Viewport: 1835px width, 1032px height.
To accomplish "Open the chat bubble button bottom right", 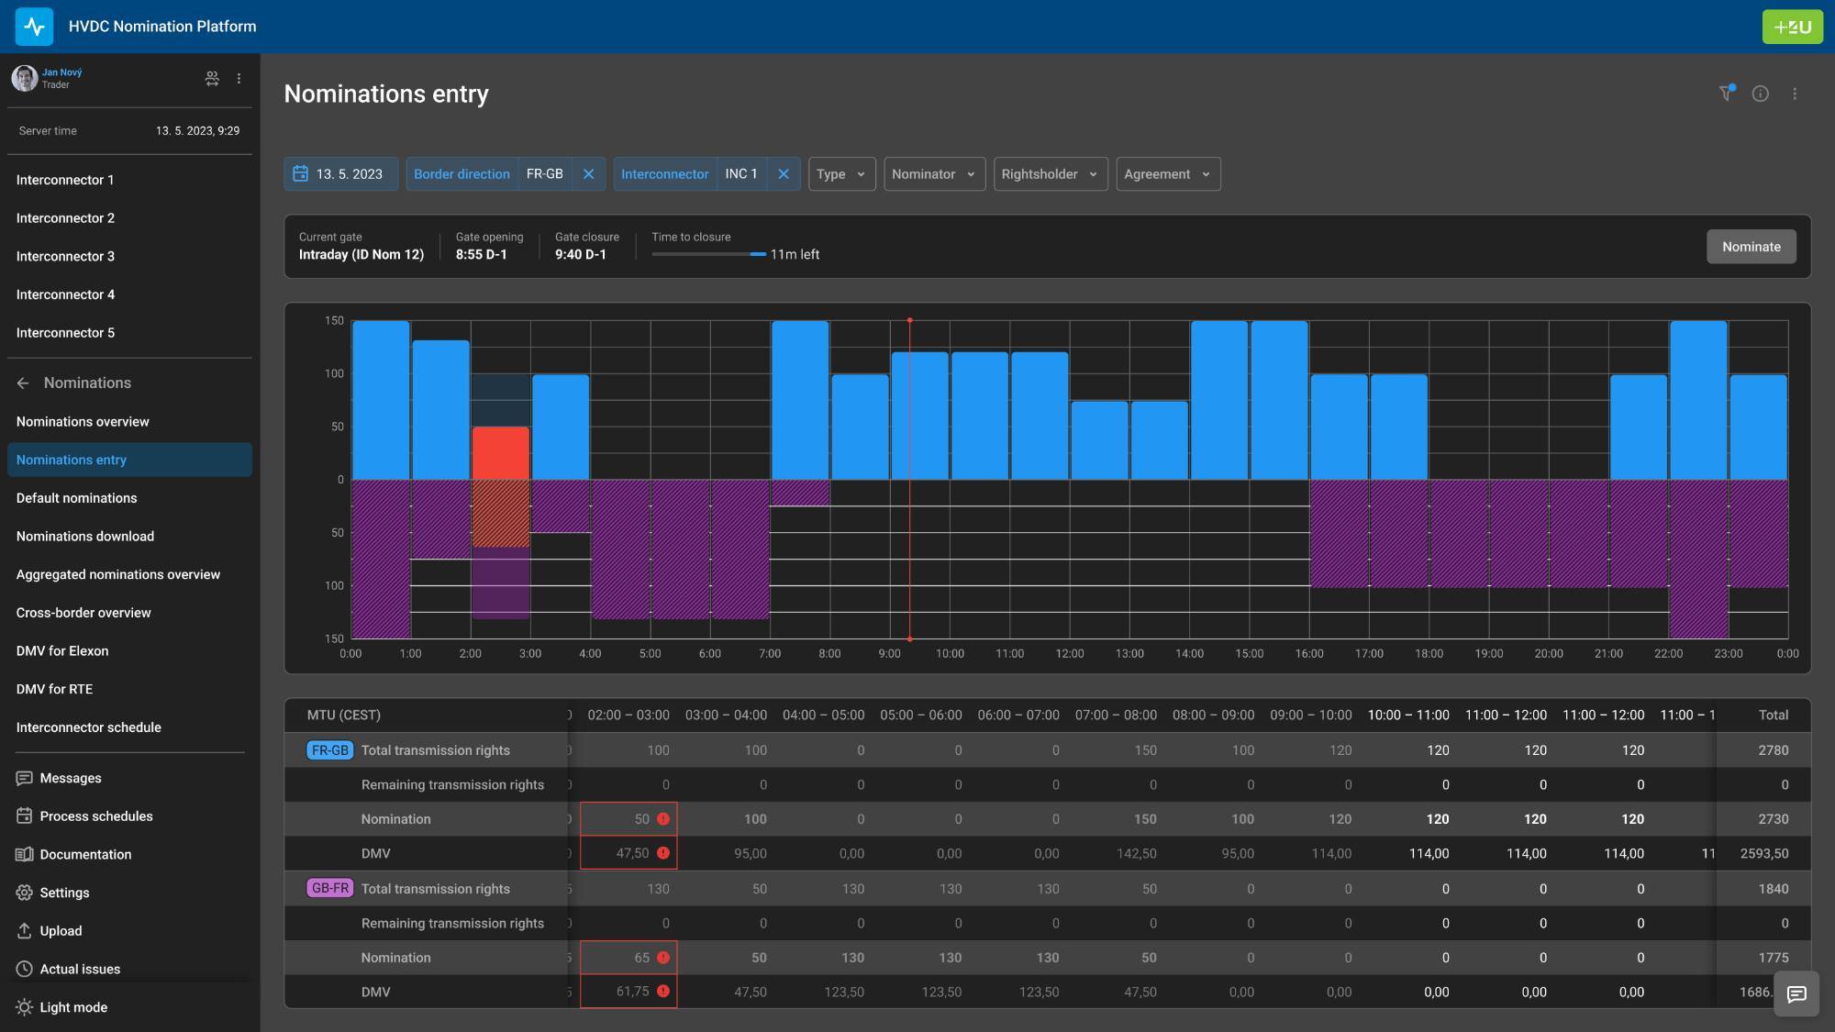I will coord(1796,993).
